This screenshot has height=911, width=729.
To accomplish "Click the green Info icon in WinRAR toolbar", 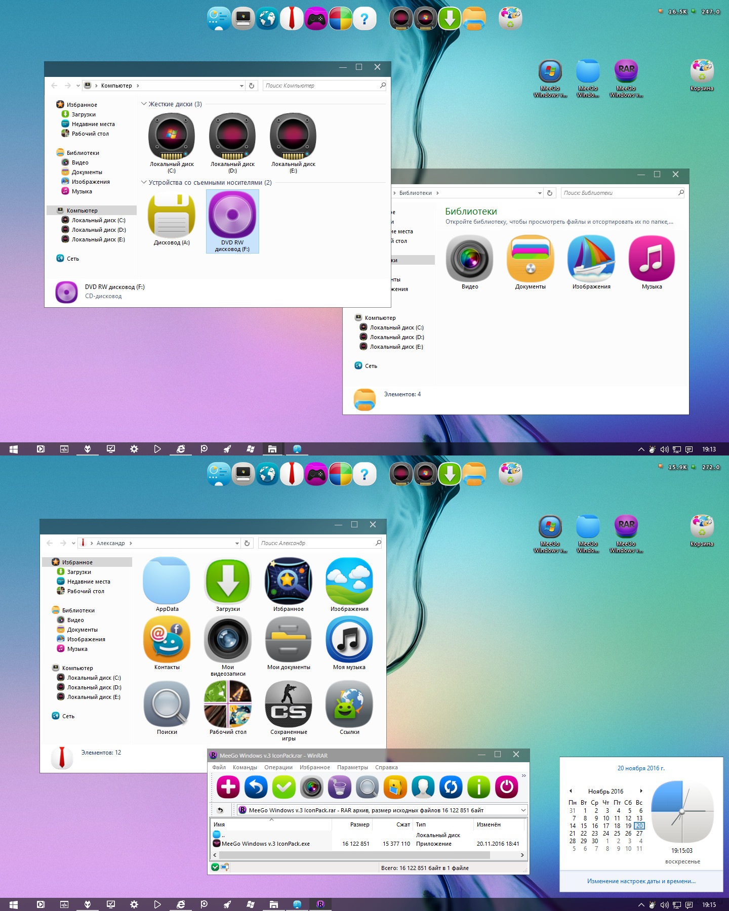I will pos(478,787).
